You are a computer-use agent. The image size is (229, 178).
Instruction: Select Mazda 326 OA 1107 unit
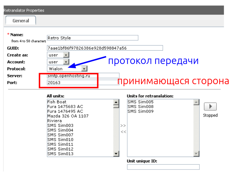[x=68, y=116]
